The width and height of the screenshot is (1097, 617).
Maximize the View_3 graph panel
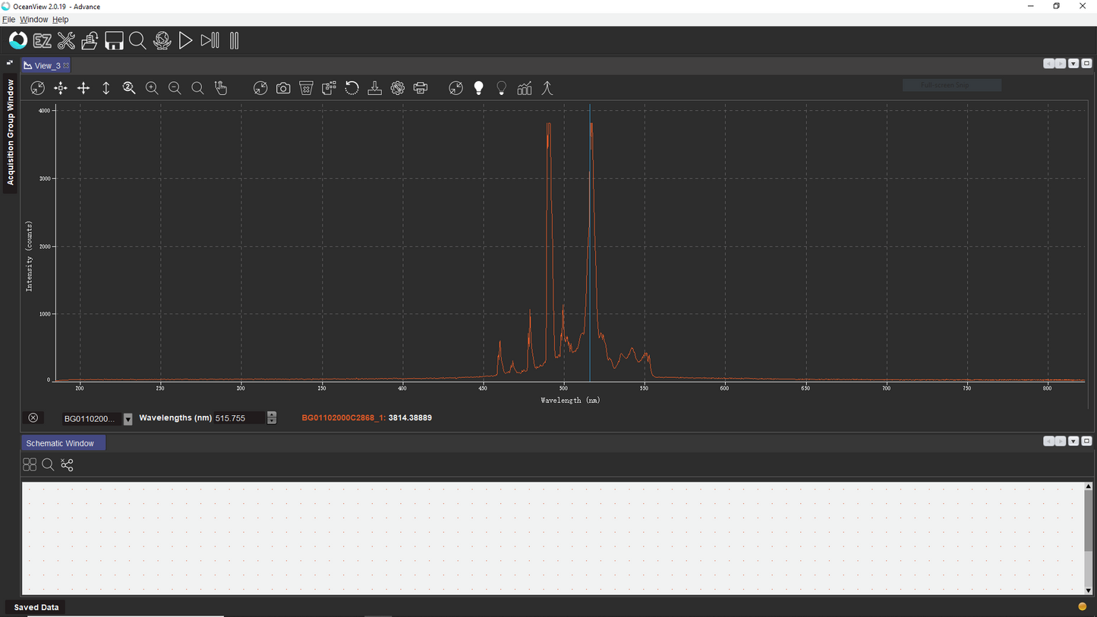(x=1086, y=64)
